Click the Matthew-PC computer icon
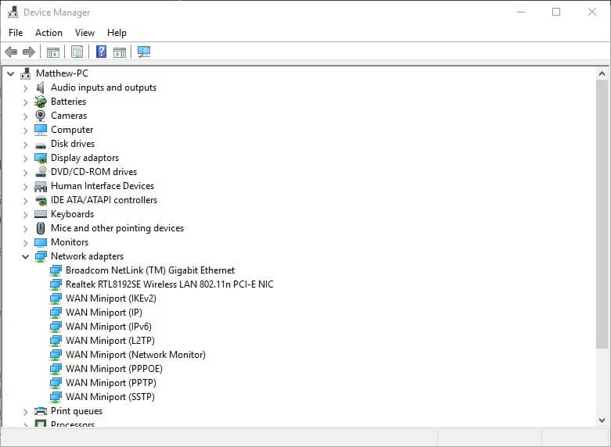This screenshot has height=447, width=611. click(x=26, y=73)
